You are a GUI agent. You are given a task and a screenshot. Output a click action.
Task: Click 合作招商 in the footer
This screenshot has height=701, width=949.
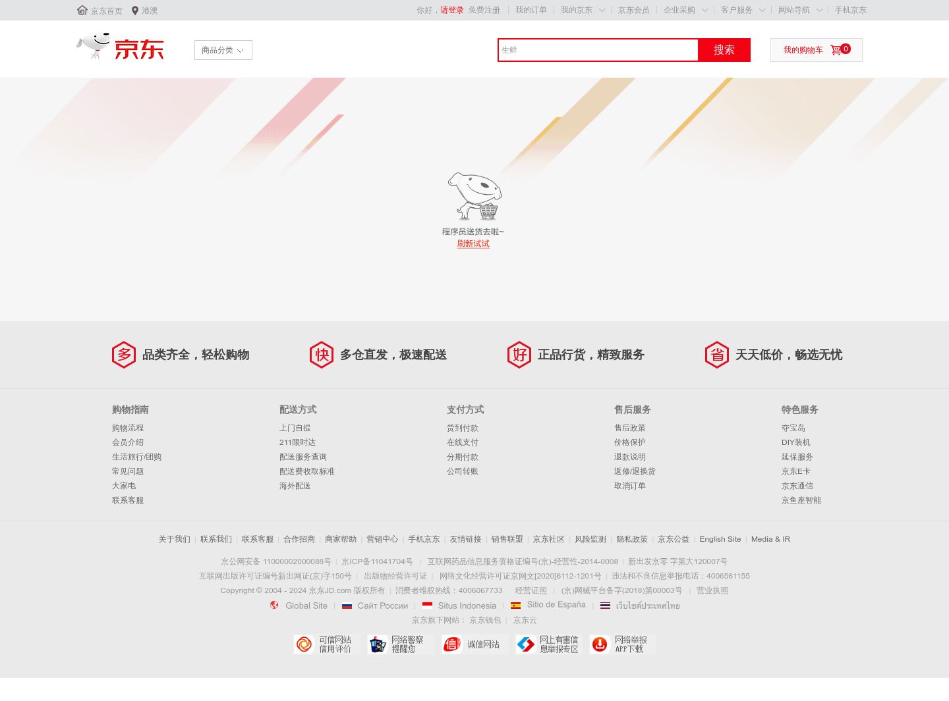(x=299, y=539)
